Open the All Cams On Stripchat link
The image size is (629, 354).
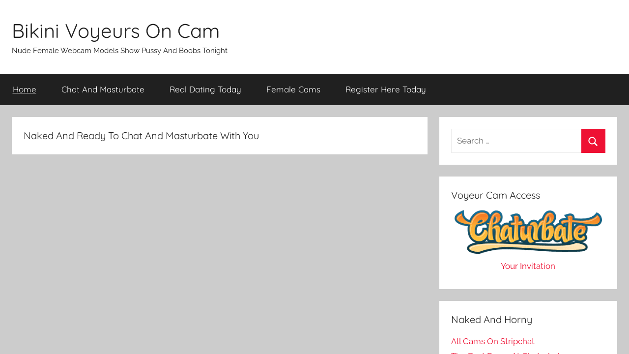tap(493, 341)
